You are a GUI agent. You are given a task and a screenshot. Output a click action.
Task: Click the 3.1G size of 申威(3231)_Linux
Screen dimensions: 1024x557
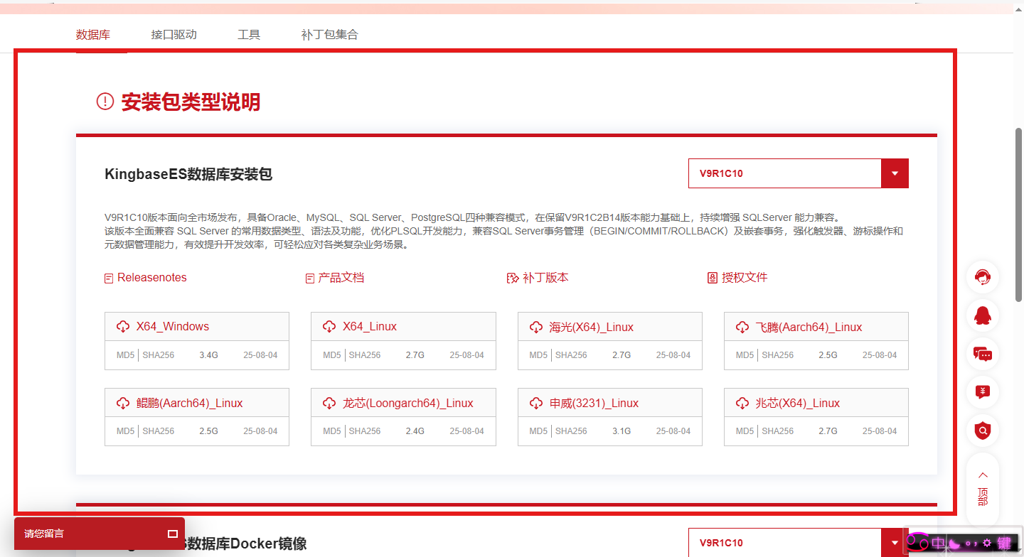click(x=622, y=431)
